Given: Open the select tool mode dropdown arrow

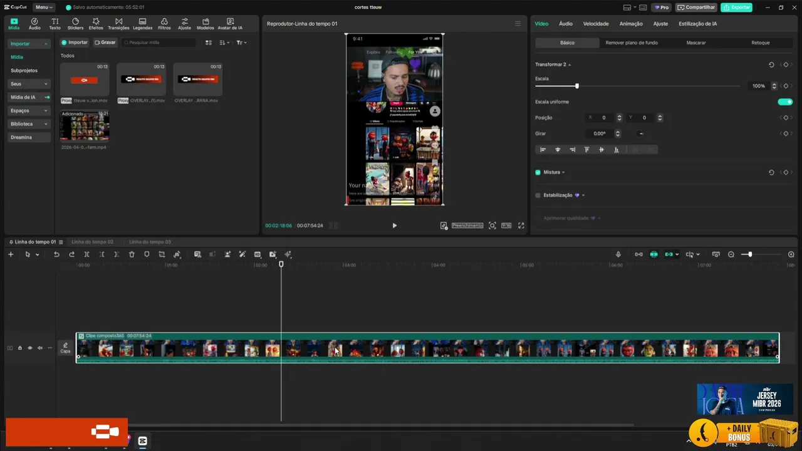Looking at the screenshot, I should click(37, 254).
